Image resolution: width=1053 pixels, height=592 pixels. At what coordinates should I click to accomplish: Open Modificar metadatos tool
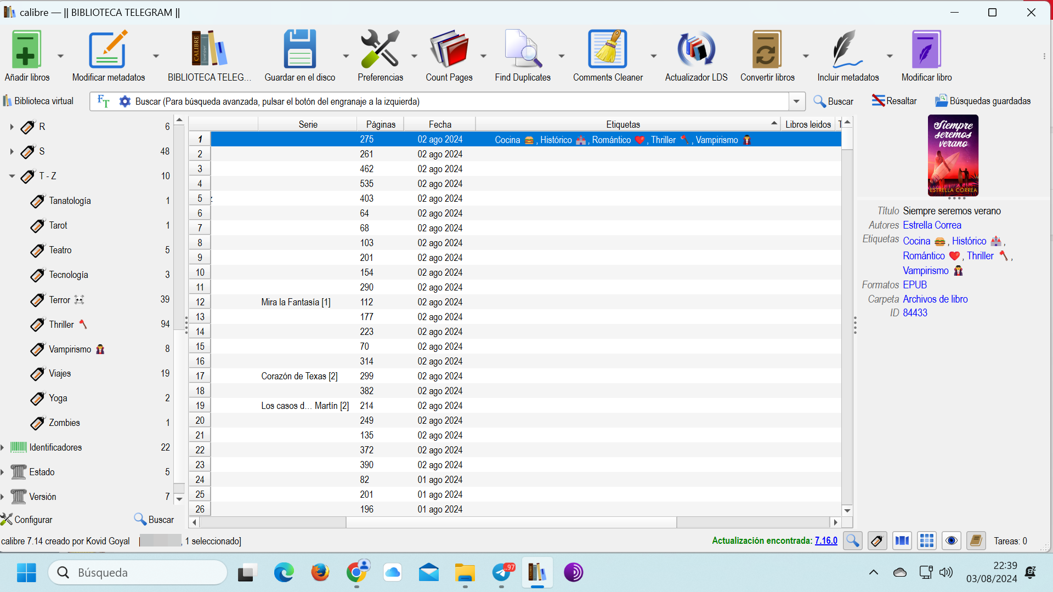point(107,50)
